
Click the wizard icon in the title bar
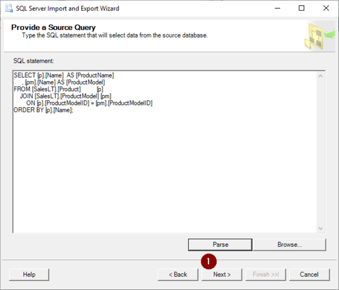pos(9,8)
